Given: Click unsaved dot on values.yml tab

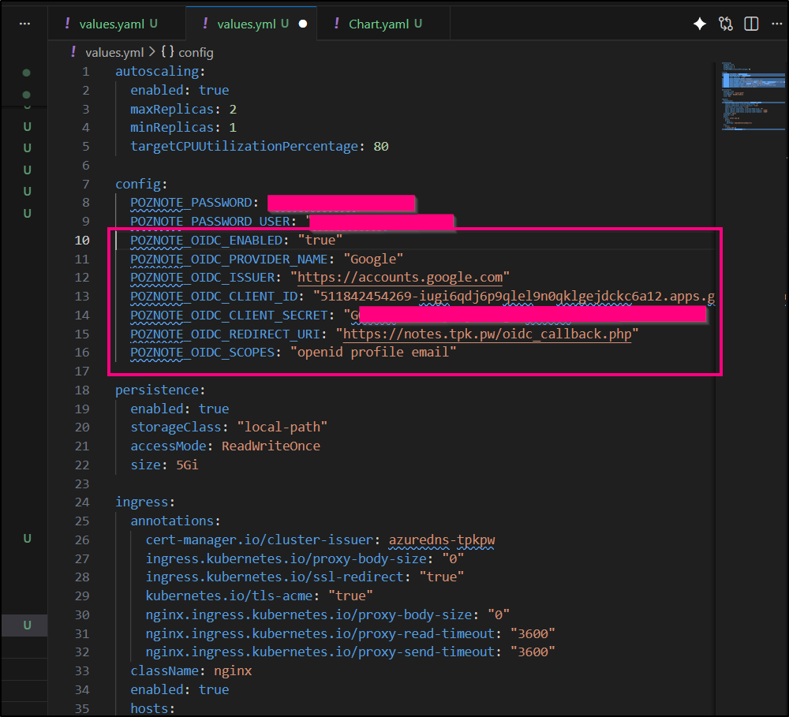Looking at the screenshot, I should tap(303, 24).
